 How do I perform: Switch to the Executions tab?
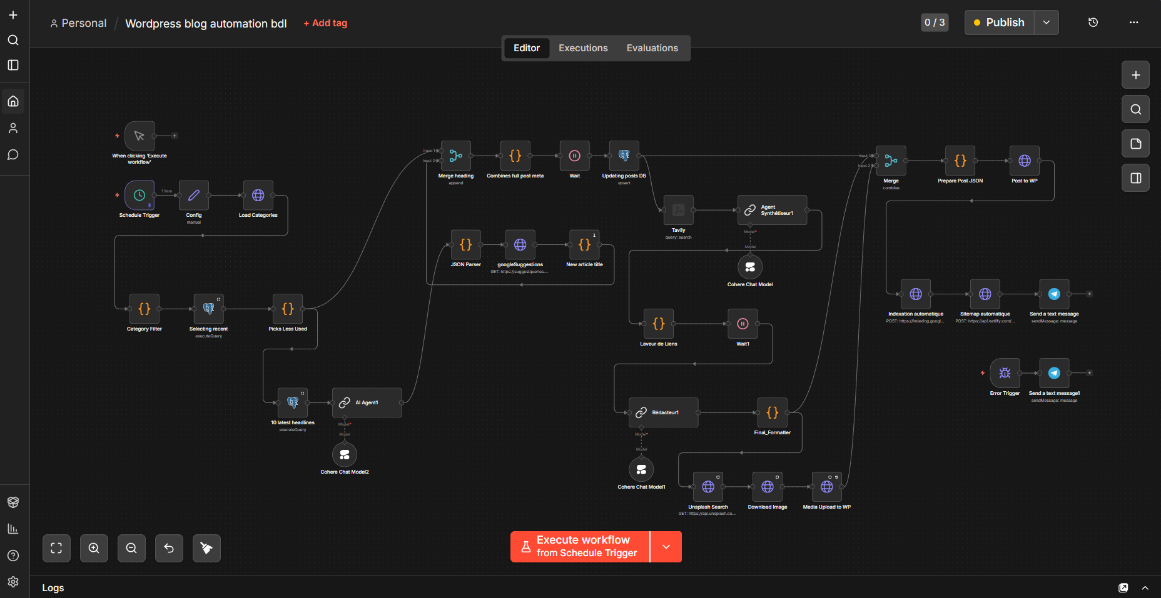583,48
